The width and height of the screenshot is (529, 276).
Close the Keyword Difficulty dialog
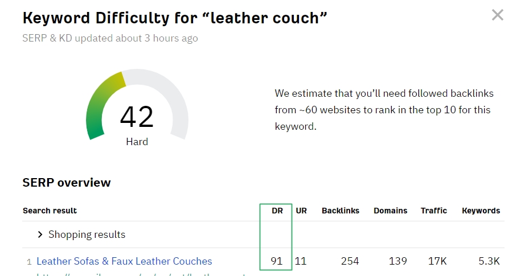click(x=498, y=15)
